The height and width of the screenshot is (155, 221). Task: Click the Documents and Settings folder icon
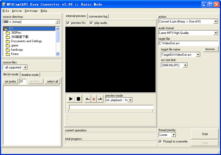click(8, 41)
